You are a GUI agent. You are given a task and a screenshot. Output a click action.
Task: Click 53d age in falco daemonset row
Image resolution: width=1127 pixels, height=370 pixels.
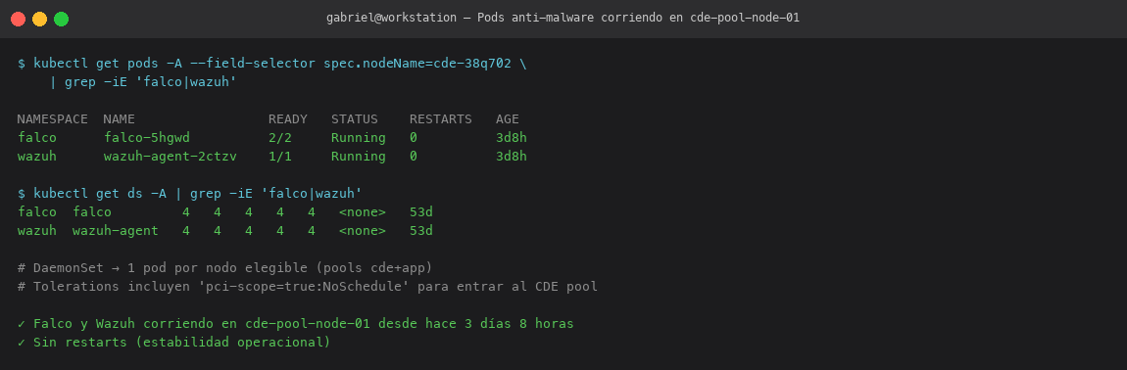[x=421, y=212]
